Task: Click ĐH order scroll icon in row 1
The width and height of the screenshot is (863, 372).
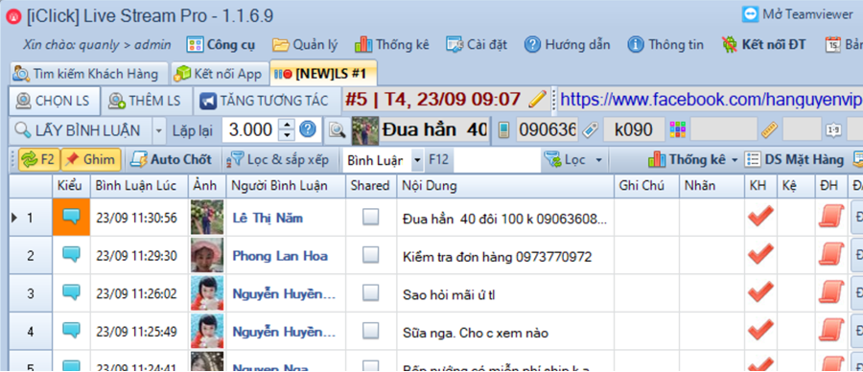Action: click(x=831, y=217)
